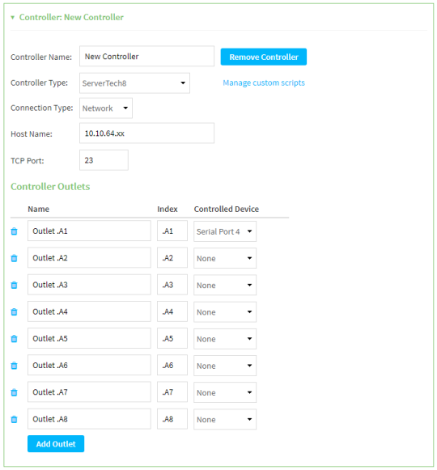Open Controlled Device dropdown for Outlet .A4
Screen dimensions: 437x470
[225, 312]
